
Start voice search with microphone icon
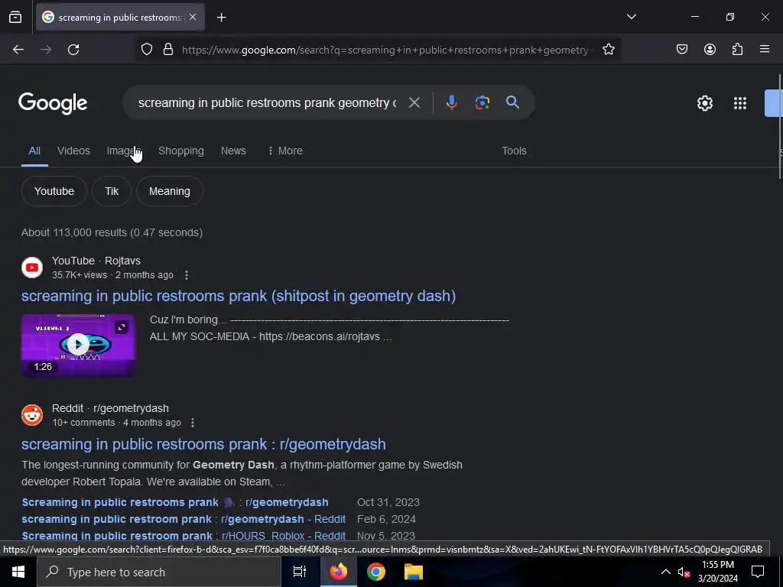451,102
